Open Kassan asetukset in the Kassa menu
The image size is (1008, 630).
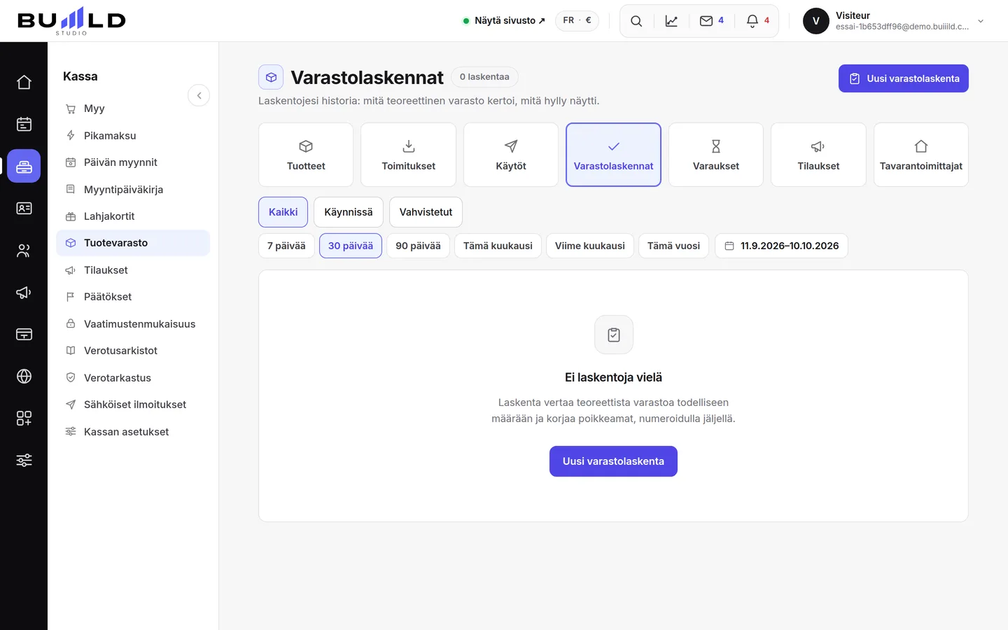coord(133,432)
